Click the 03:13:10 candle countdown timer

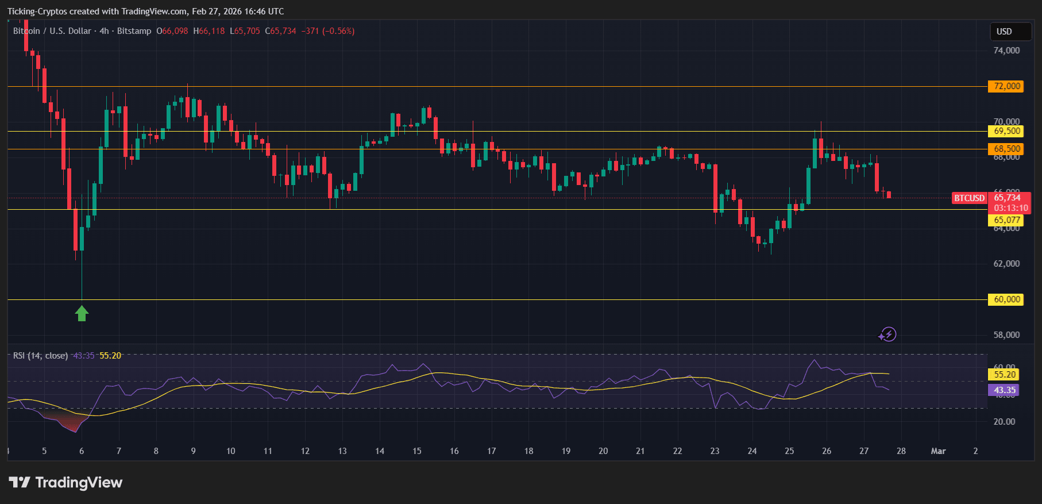tap(1010, 208)
